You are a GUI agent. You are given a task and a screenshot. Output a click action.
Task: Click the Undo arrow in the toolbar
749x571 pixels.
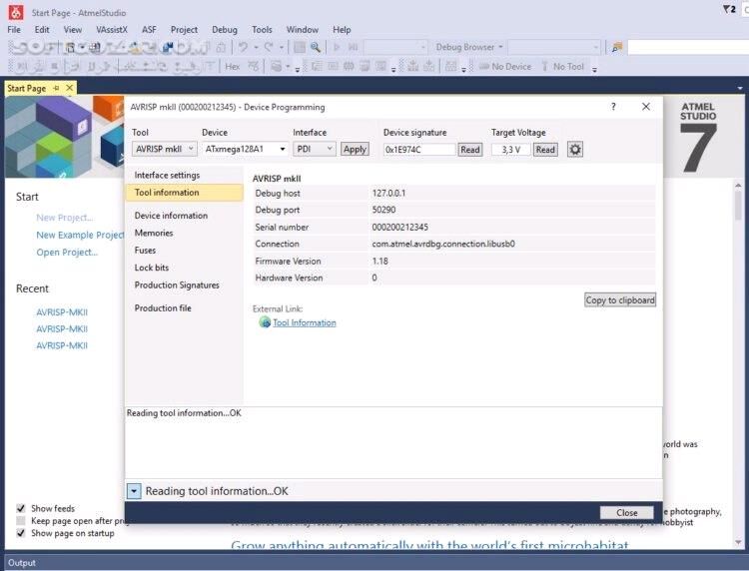(244, 47)
